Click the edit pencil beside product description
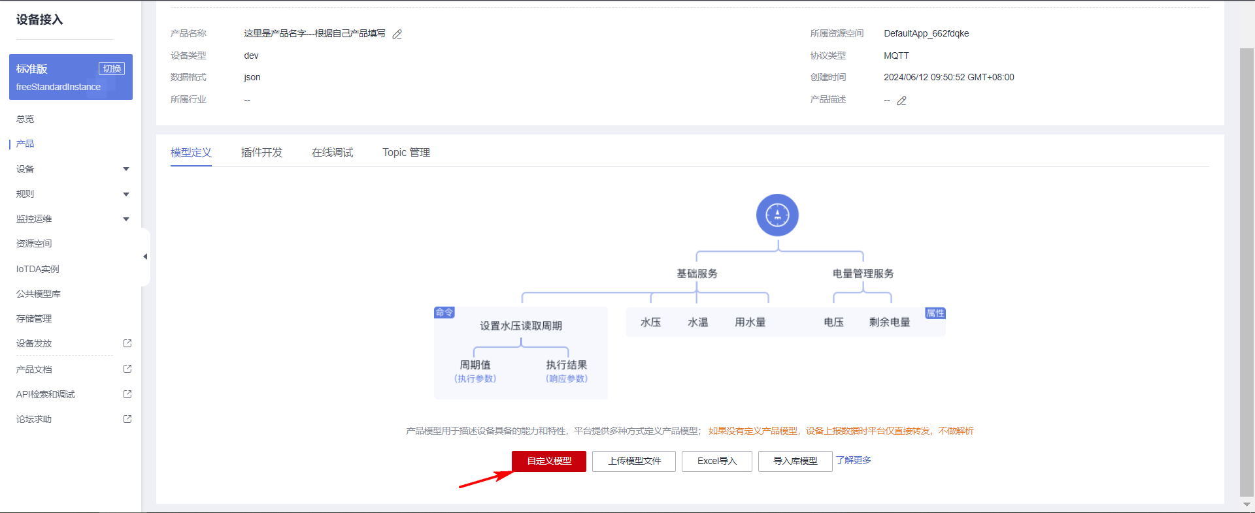 pyautogui.click(x=901, y=101)
